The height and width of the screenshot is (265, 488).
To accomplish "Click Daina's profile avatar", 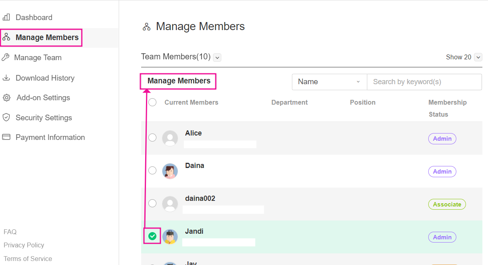I will (170, 171).
